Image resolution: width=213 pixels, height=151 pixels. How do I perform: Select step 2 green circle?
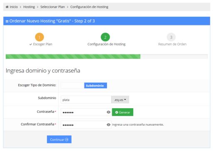coord(105,37)
